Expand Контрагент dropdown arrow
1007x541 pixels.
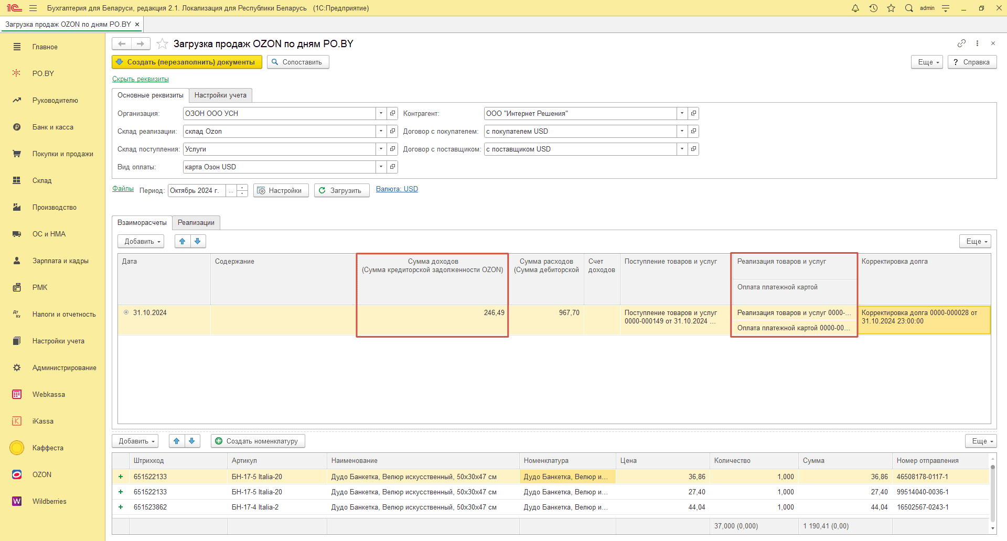682,113
